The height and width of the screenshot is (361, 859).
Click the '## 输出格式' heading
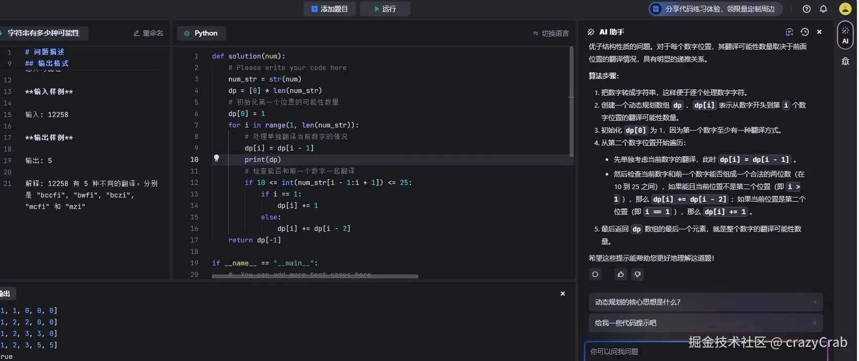[x=47, y=63]
